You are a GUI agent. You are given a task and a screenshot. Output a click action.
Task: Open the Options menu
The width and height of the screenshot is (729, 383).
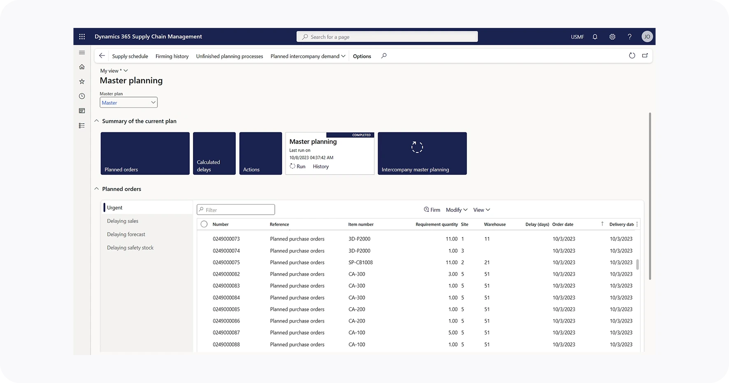point(362,56)
